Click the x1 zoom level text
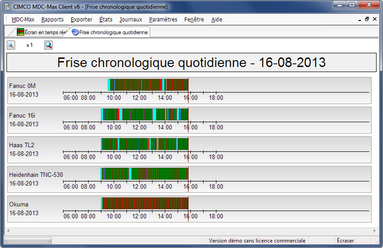Screen dimensions: 383x248 click(x=29, y=46)
